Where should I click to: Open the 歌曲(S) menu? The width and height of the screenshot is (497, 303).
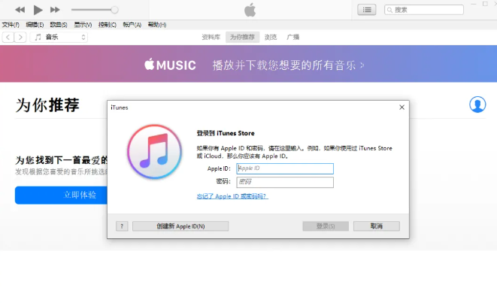59,25
